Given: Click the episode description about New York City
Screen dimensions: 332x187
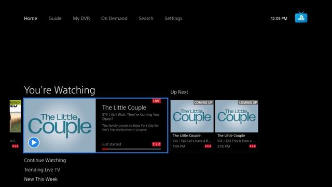Looking at the screenshot, I should [x=130, y=127].
